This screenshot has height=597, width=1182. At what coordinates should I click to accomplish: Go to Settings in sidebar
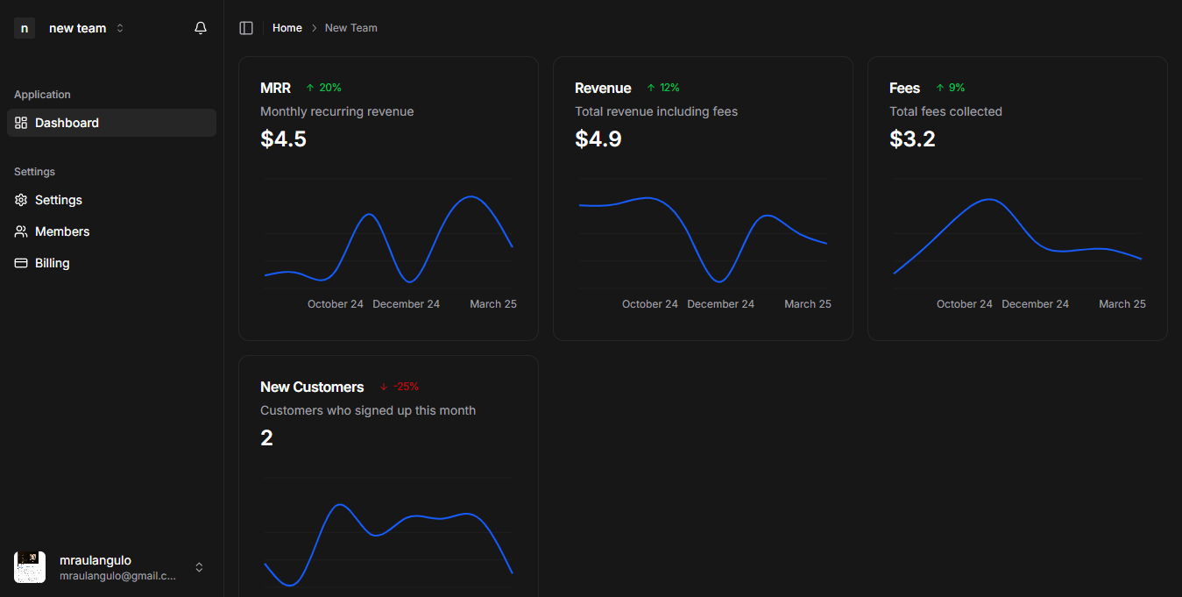111,200
